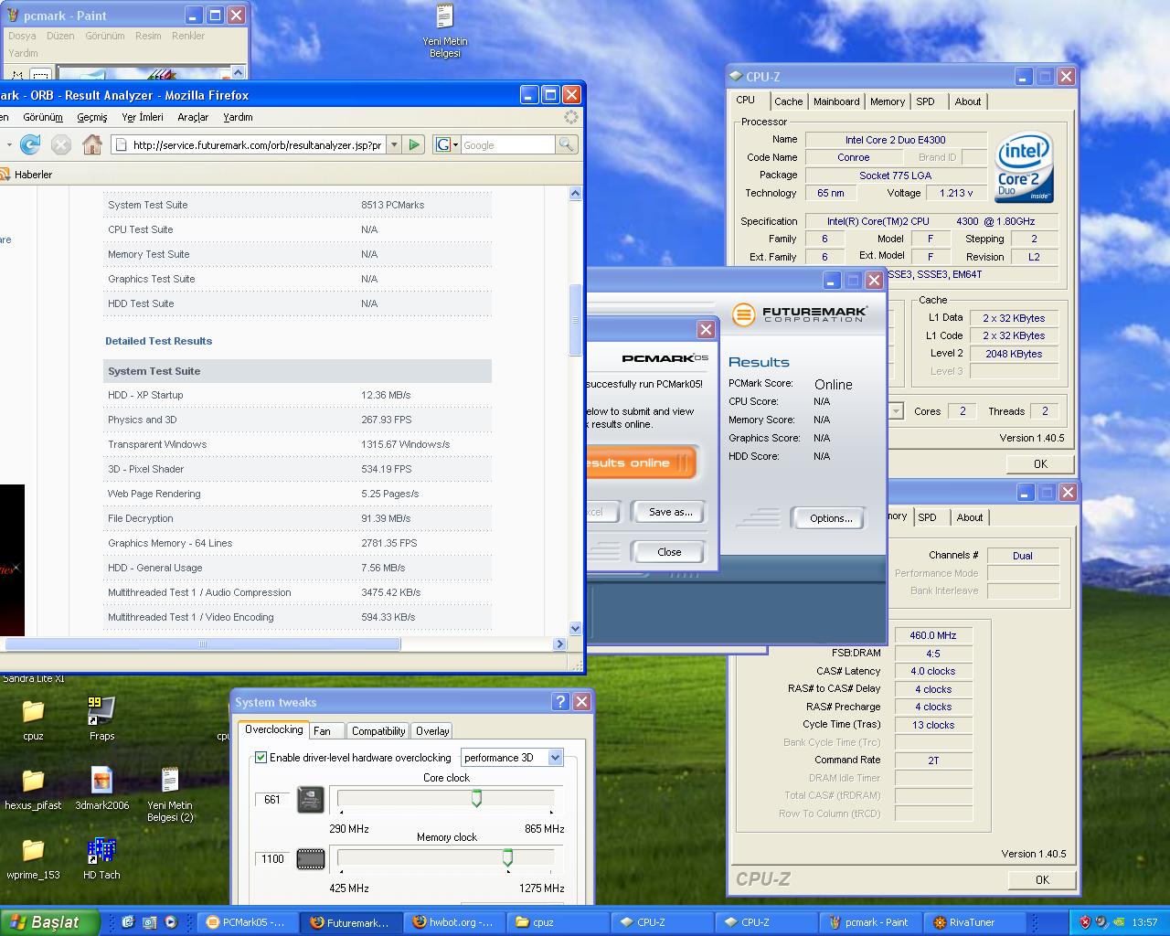Click the Core clock slider handle
This screenshot has width=1170, height=936.
click(x=476, y=799)
